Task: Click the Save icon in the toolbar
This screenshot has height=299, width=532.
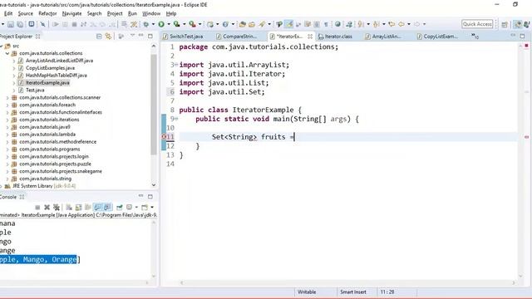Action: [x=11, y=24]
